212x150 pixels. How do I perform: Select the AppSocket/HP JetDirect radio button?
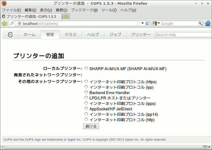tap(86, 109)
